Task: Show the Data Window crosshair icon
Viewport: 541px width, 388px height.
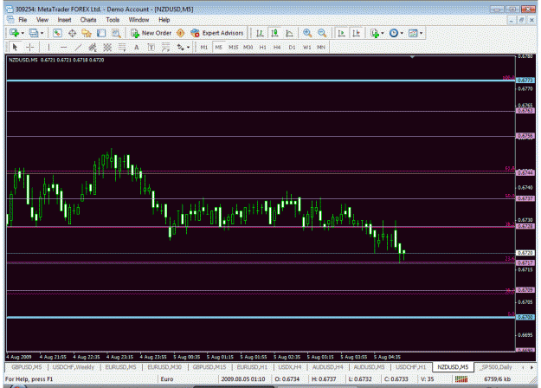Action: tap(72, 33)
